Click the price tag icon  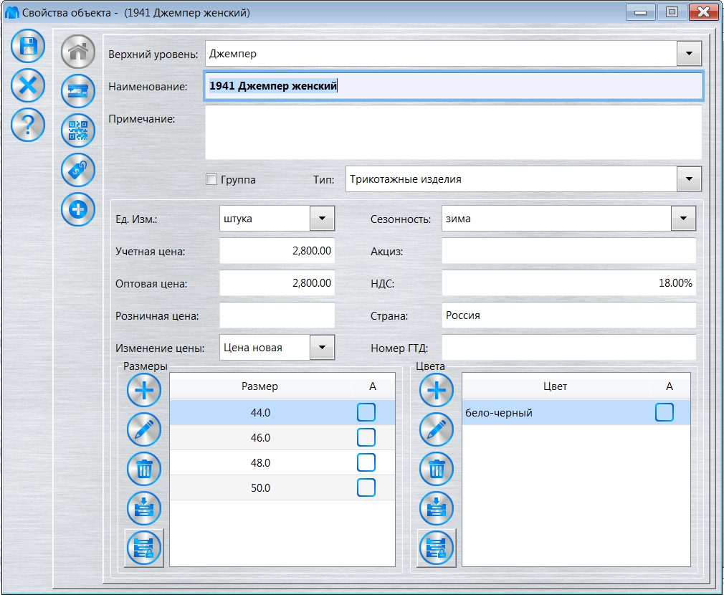click(x=78, y=170)
